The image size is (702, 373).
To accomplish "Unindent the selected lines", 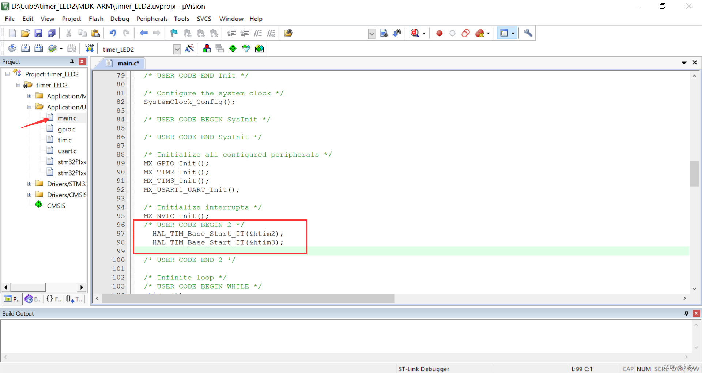I will pos(245,33).
